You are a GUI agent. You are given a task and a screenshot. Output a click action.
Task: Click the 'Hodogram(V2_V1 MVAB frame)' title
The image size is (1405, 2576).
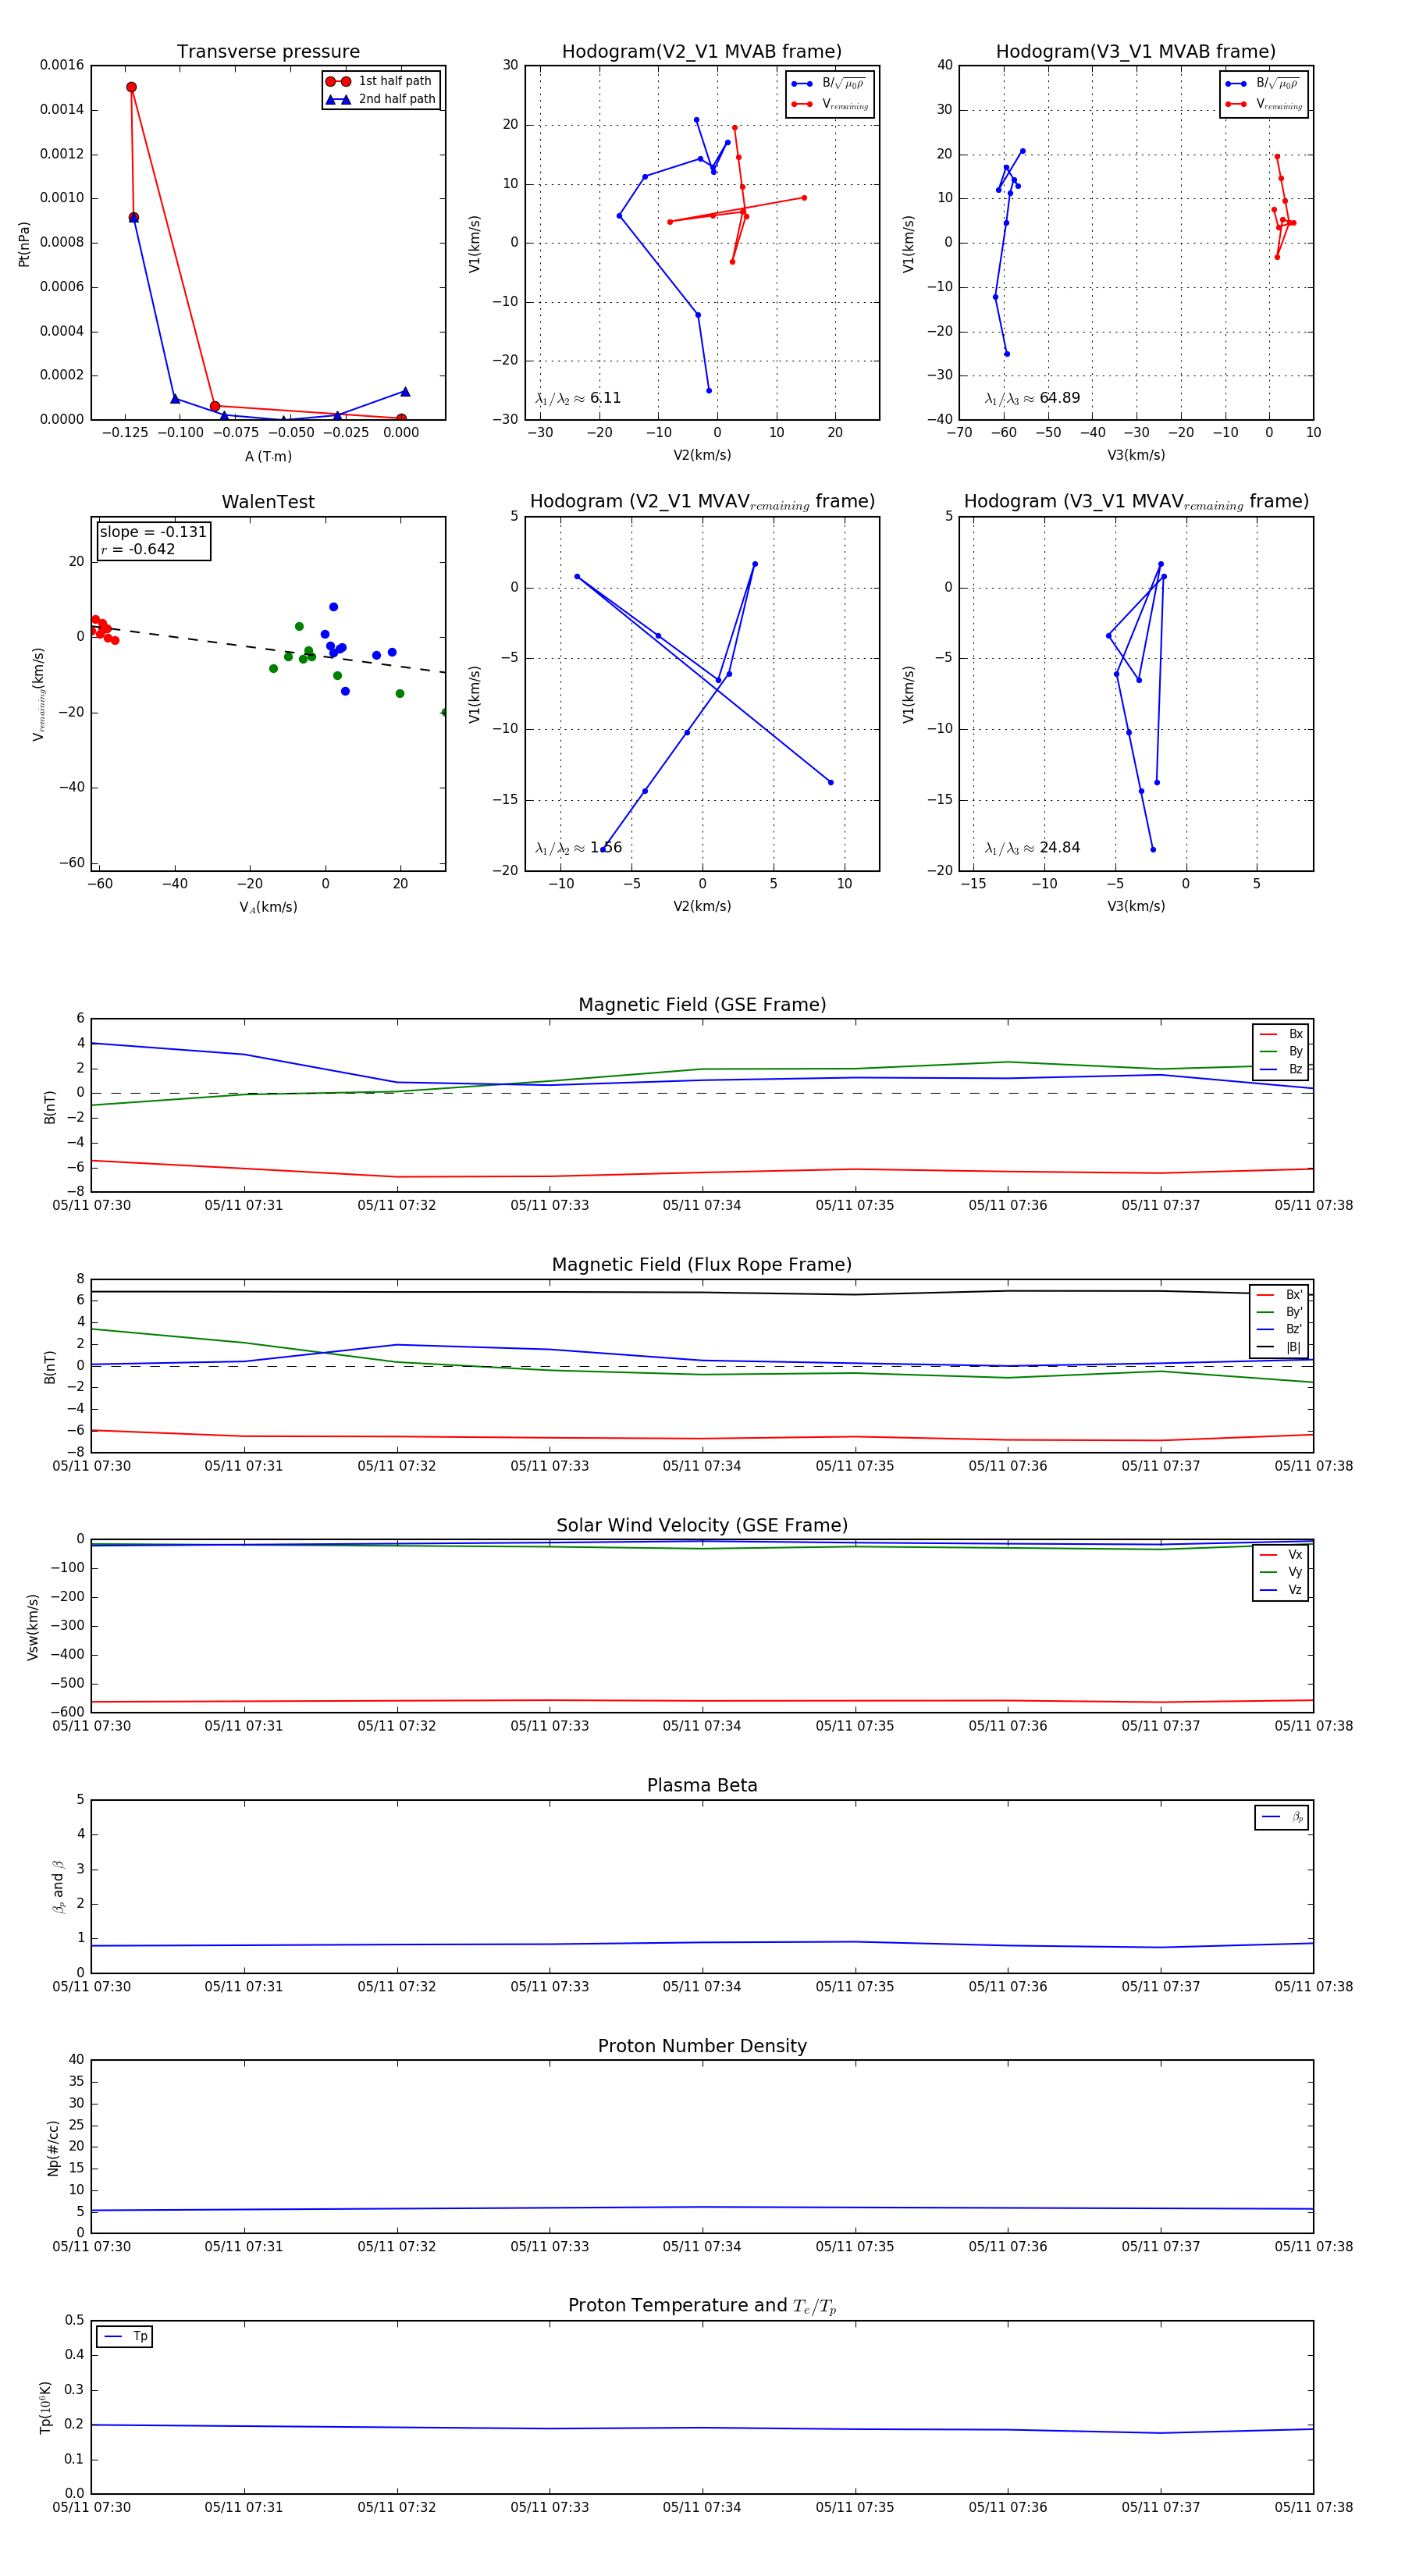pyautogui.click(x=702, y=52)
